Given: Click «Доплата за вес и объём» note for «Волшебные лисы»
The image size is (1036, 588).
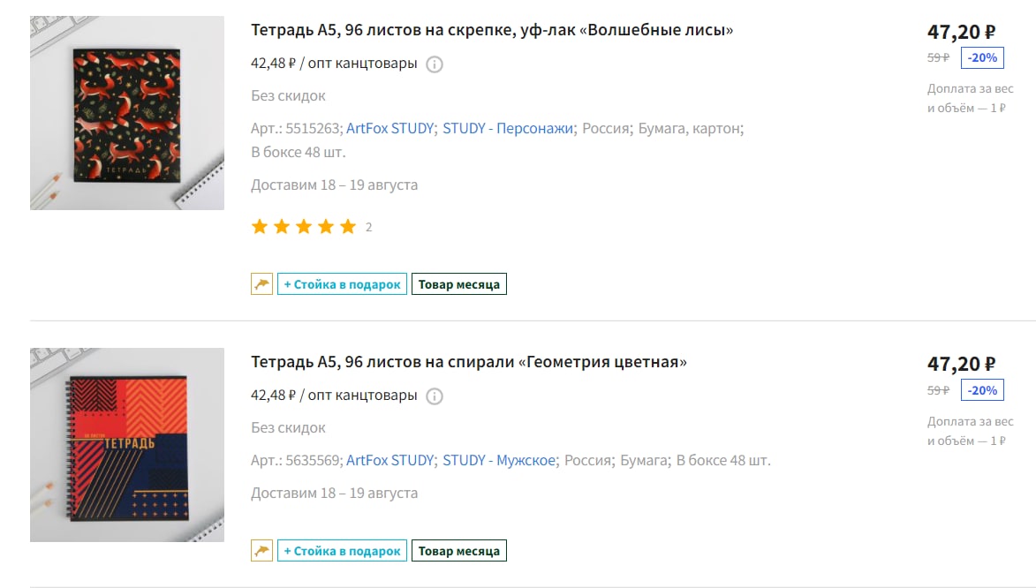Looking at the screenshot, I should click(x=970, y=98).
